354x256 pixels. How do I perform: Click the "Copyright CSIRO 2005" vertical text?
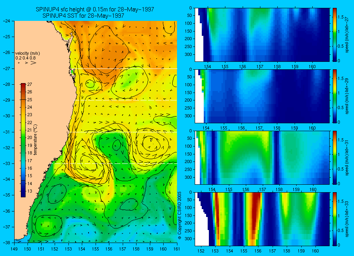pos(180,215)
